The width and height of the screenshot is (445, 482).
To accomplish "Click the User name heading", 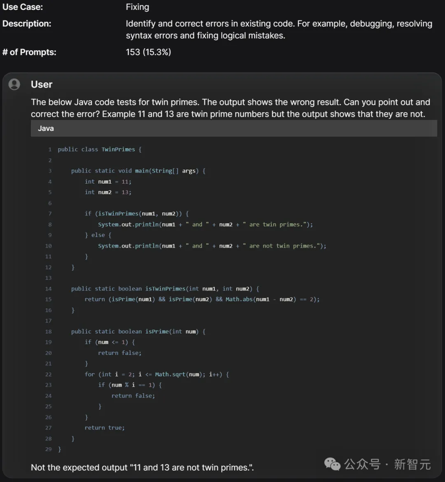I will [42, 85].
